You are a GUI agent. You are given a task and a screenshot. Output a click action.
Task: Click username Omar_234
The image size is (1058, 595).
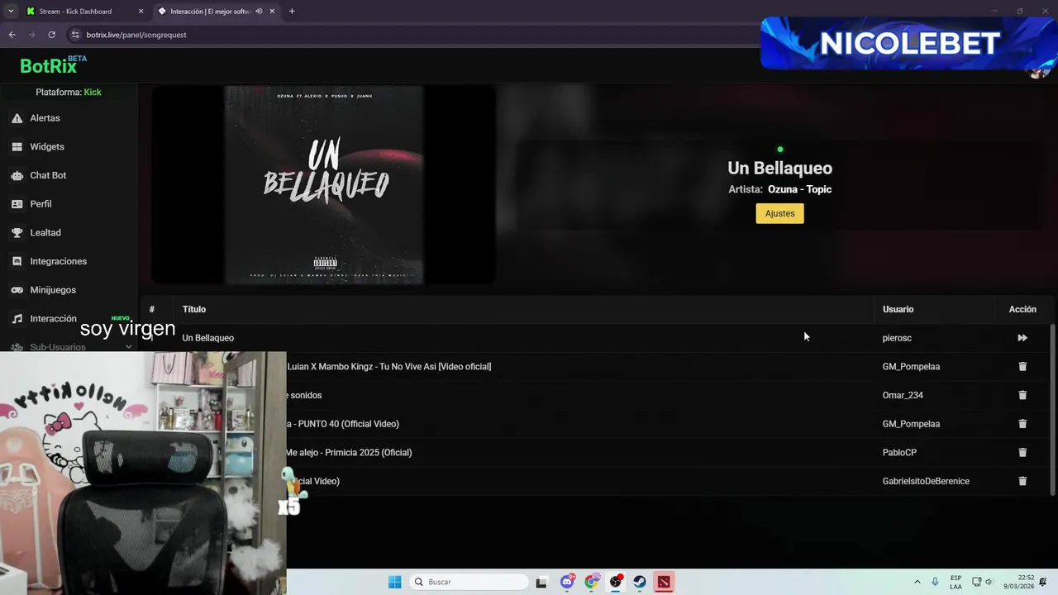pos(903,395)
